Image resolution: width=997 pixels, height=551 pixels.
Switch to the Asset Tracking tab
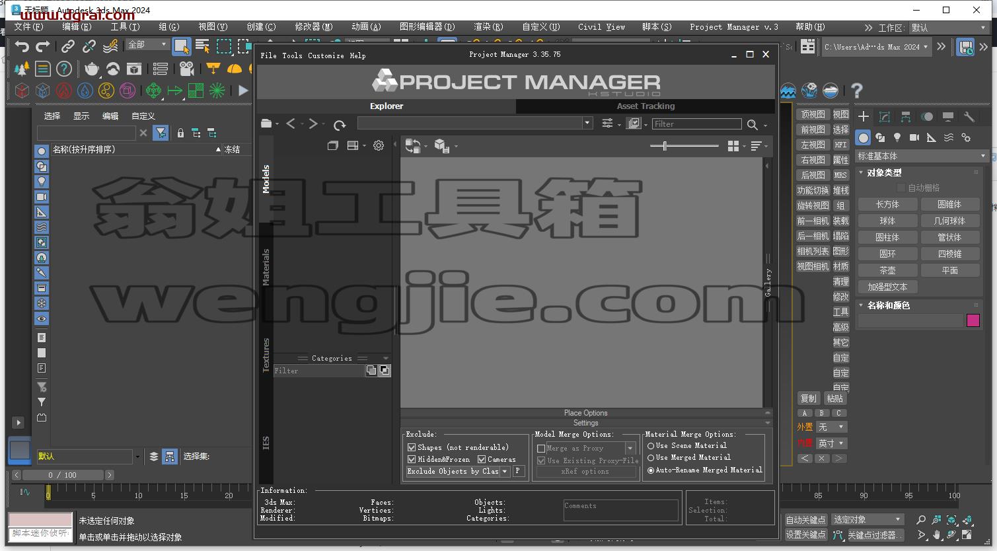click(x=646, y=106)
